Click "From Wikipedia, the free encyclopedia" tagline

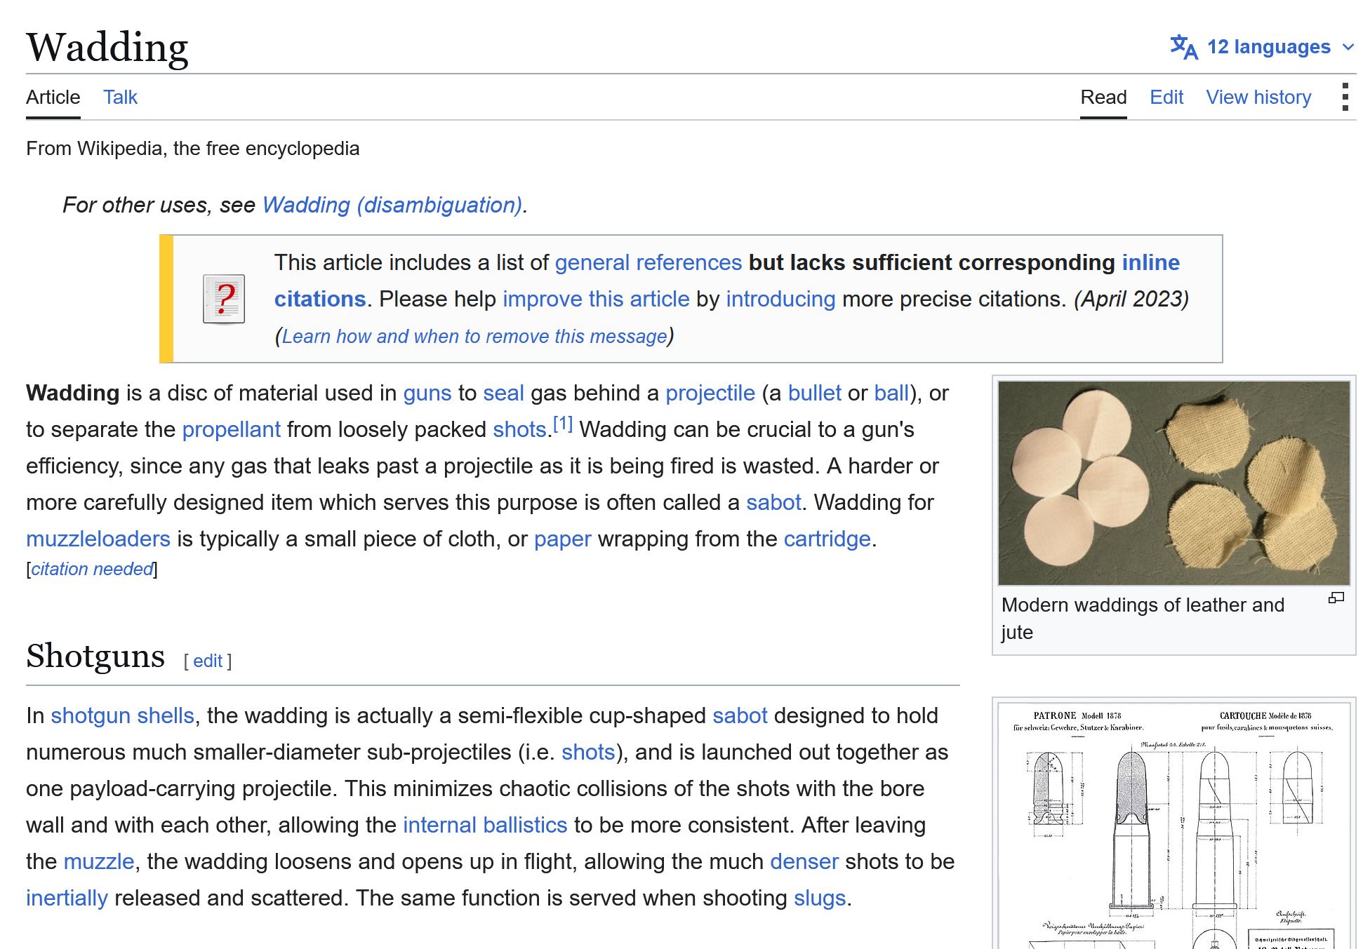[193, 149]
